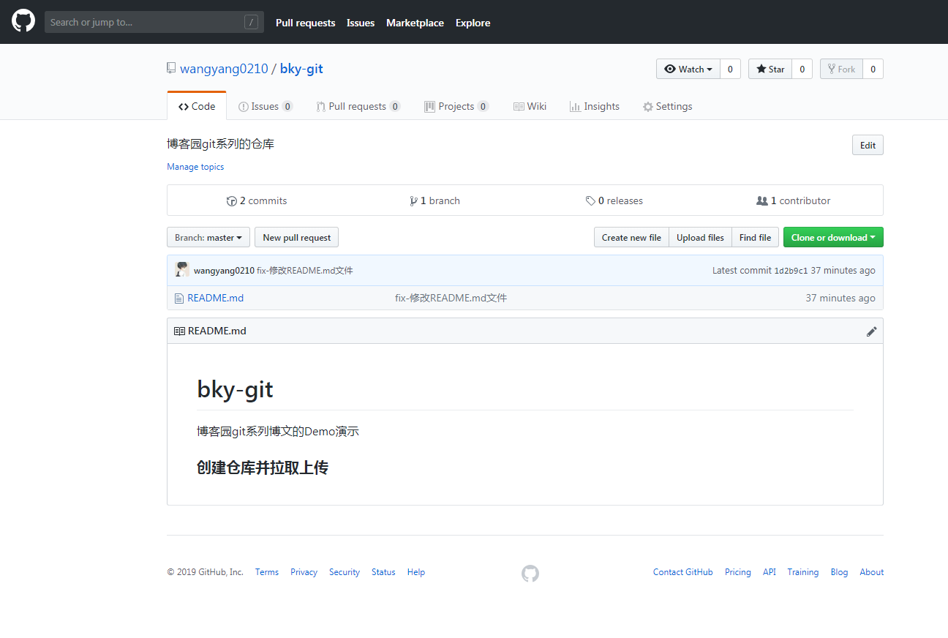Click Manage topics link
This screenshot has width=948, height=638.
coord(195,167)
